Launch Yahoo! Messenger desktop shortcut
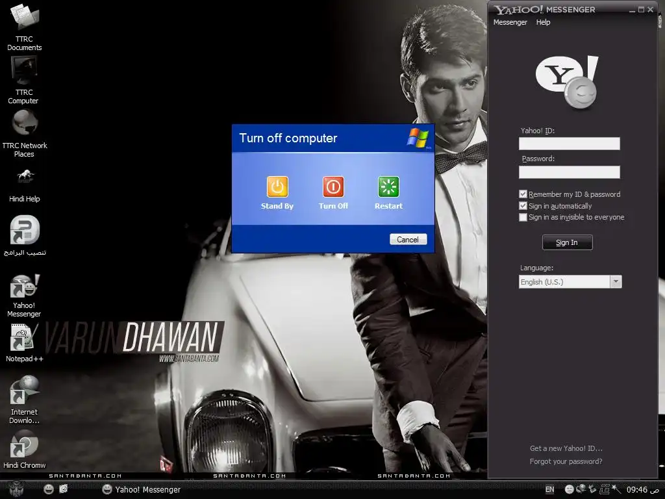The width and height of the screenshot is (665, 499). pyautogui.click(x=24, y=296)
